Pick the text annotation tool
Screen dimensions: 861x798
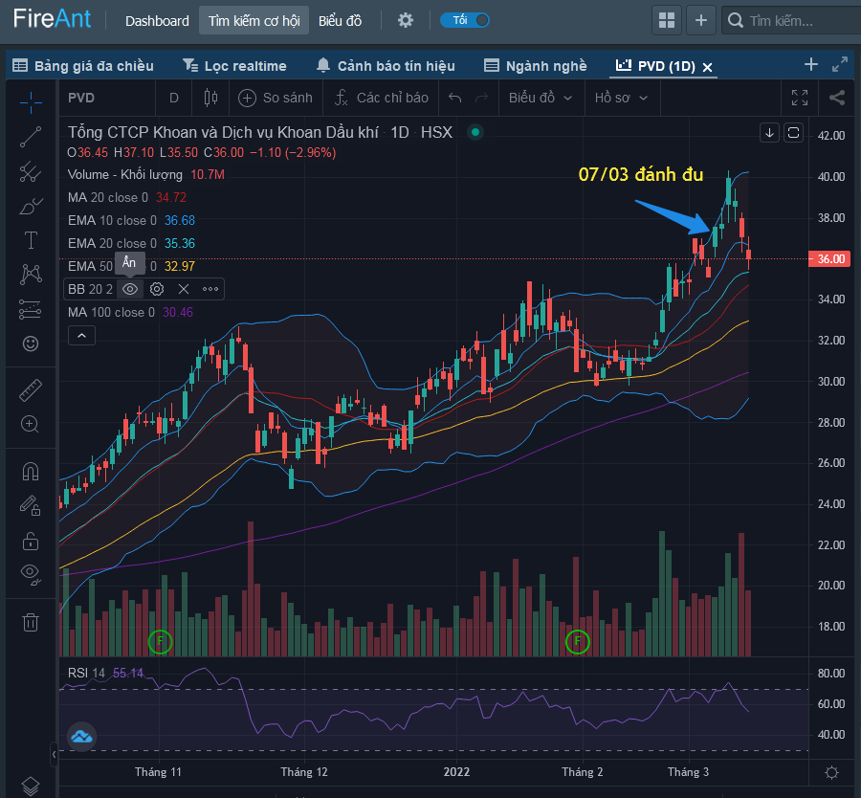[x=31, y=240]
